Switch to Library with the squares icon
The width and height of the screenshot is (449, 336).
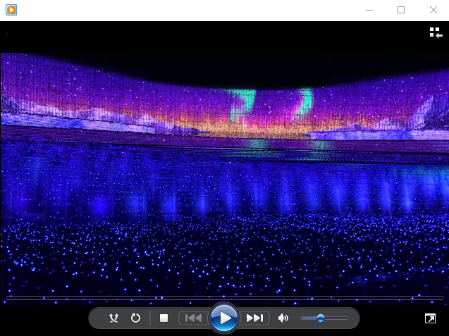(x=436, y=32)
